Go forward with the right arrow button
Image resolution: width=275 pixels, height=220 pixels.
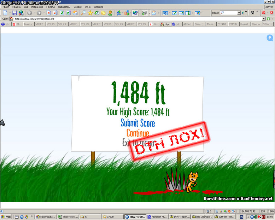[x=39, y=13]
